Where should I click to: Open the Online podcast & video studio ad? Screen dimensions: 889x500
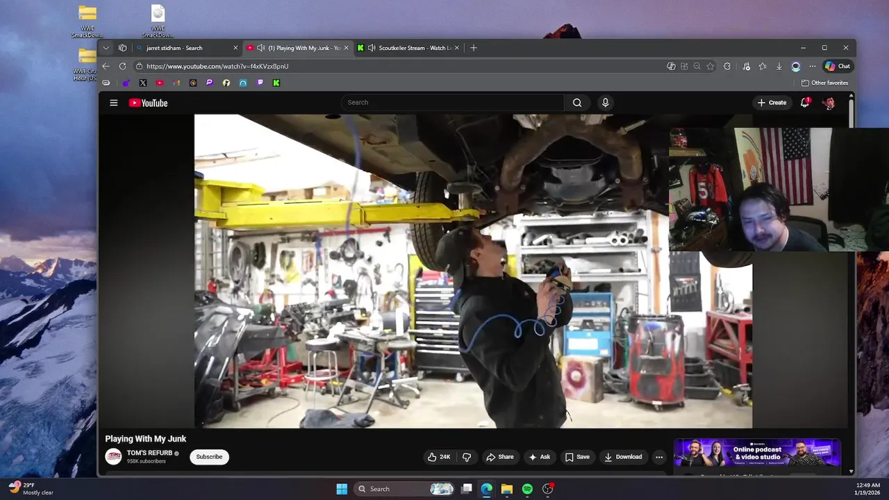point(758,453)
